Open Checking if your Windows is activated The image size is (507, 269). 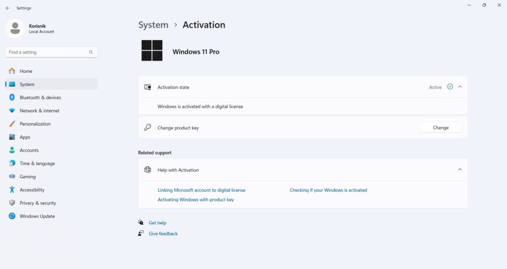[x=328, y=190]
